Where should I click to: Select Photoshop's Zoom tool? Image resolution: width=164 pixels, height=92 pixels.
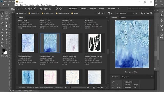(x=2, y=46)
